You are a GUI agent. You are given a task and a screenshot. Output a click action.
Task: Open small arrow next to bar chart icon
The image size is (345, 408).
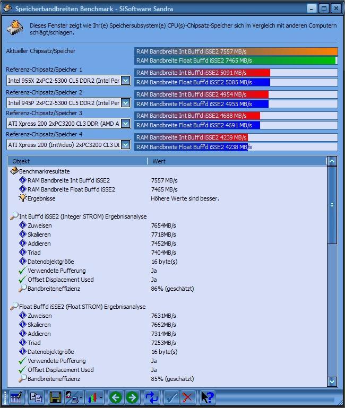point(101,397)
